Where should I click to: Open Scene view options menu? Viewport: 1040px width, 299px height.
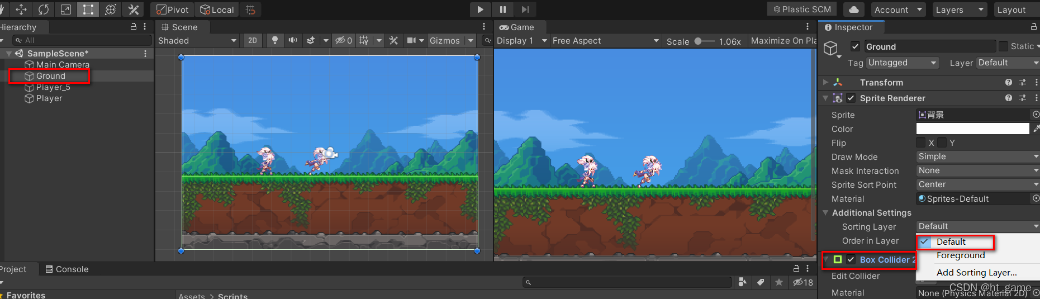(x=484, y=26)
